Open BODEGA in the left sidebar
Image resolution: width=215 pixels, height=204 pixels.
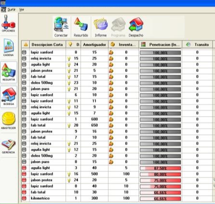click(x=9, y=96)
